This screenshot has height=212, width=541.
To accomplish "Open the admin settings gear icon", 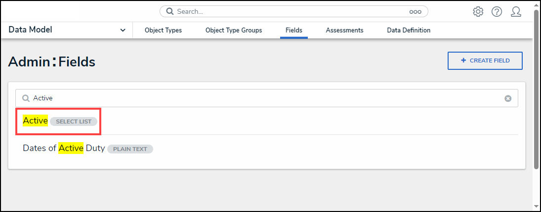I will [478, 11].
